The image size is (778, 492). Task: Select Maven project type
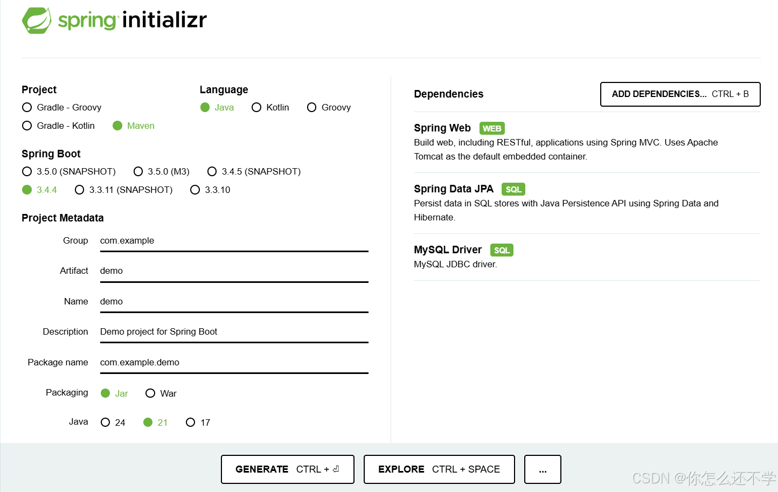[134, 126]
